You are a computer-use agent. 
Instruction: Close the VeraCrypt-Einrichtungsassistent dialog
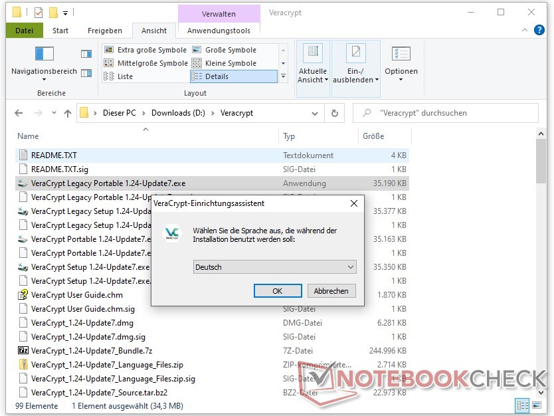[x=353, y=203]
